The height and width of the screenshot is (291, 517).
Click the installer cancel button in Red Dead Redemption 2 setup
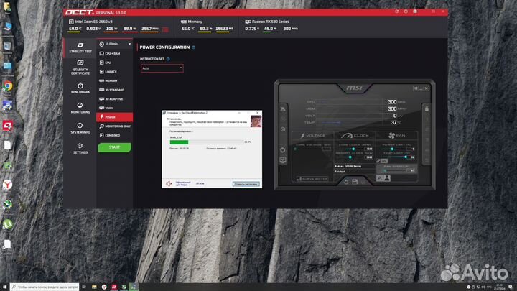(246, 184)
